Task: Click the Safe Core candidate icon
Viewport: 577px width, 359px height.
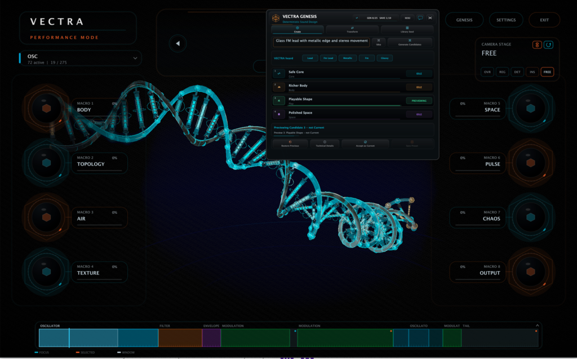Action: (279, 74)
